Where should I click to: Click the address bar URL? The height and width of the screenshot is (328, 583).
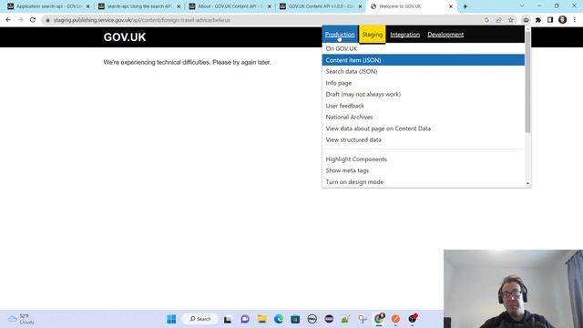coord(142,20)
